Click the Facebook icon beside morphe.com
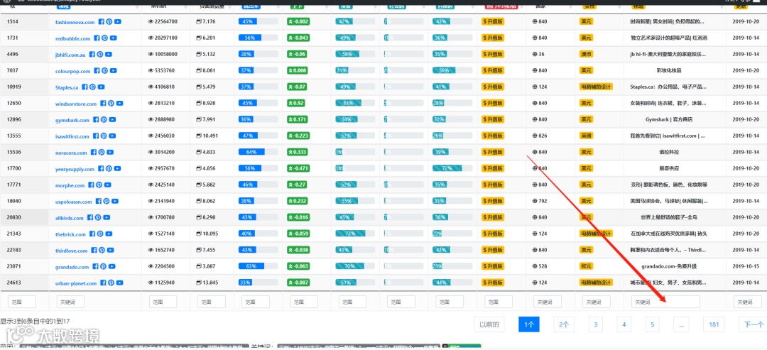 [91, 185]
